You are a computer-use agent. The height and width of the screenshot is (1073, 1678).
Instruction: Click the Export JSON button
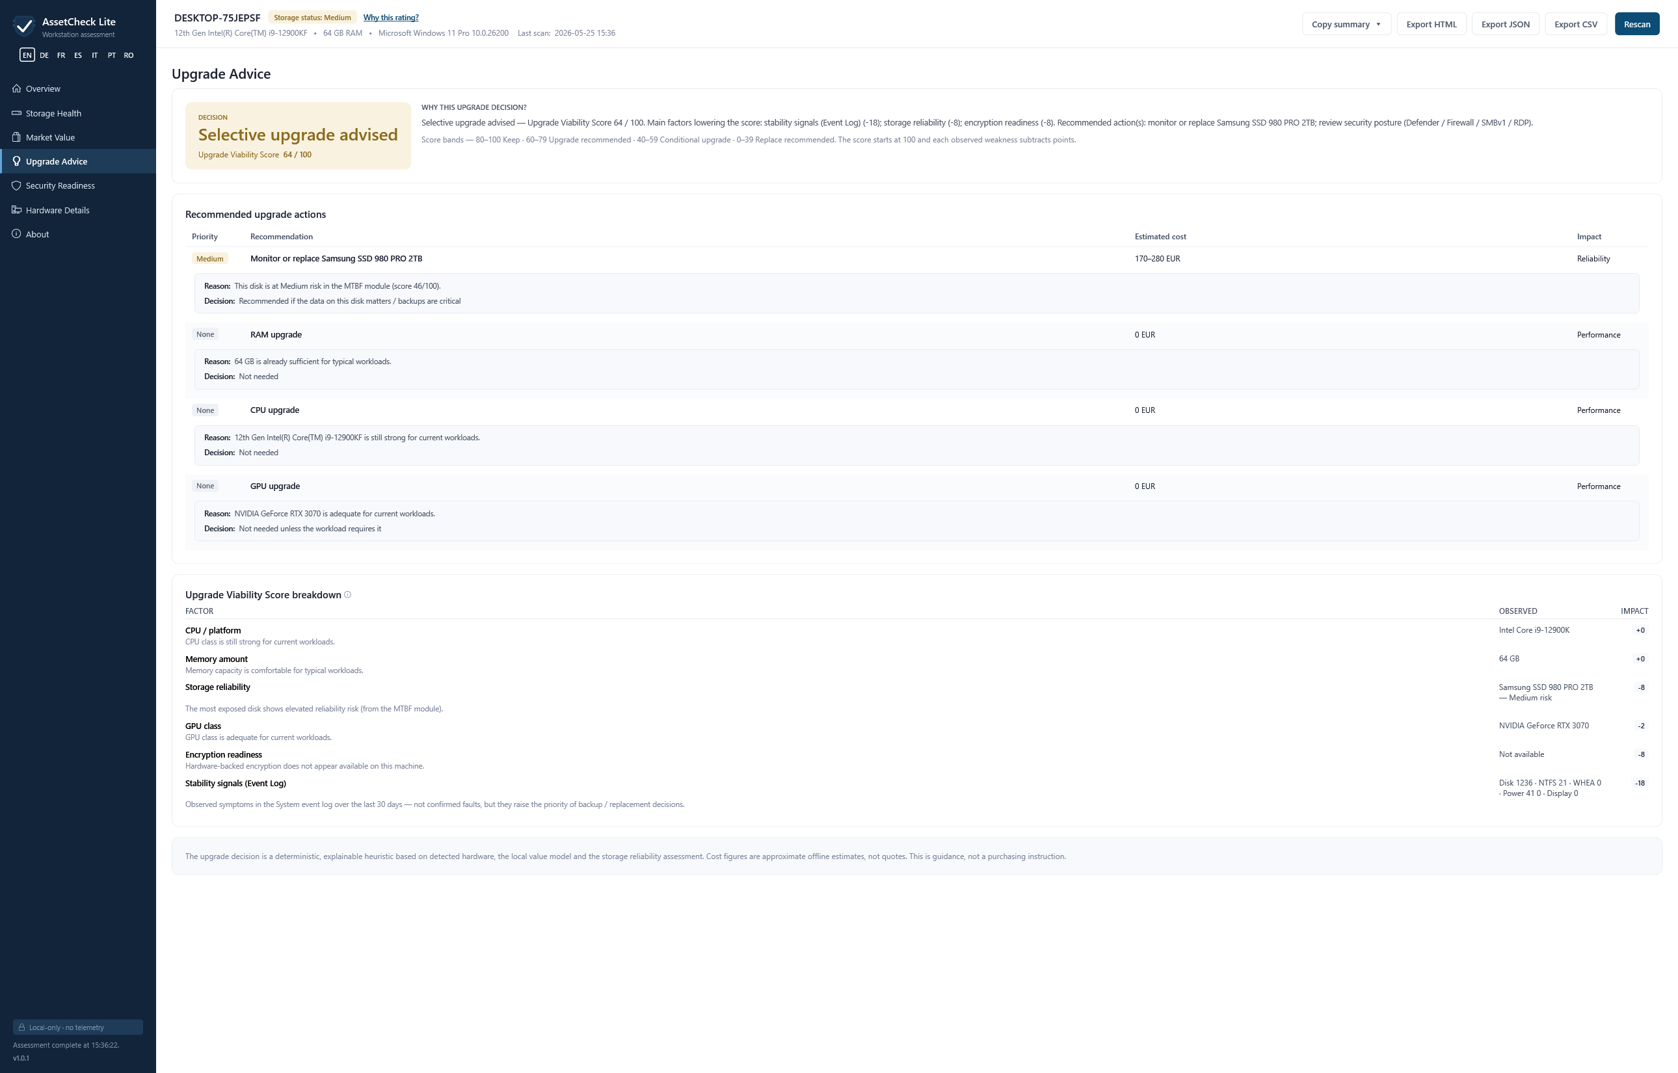pos(1505,23)
